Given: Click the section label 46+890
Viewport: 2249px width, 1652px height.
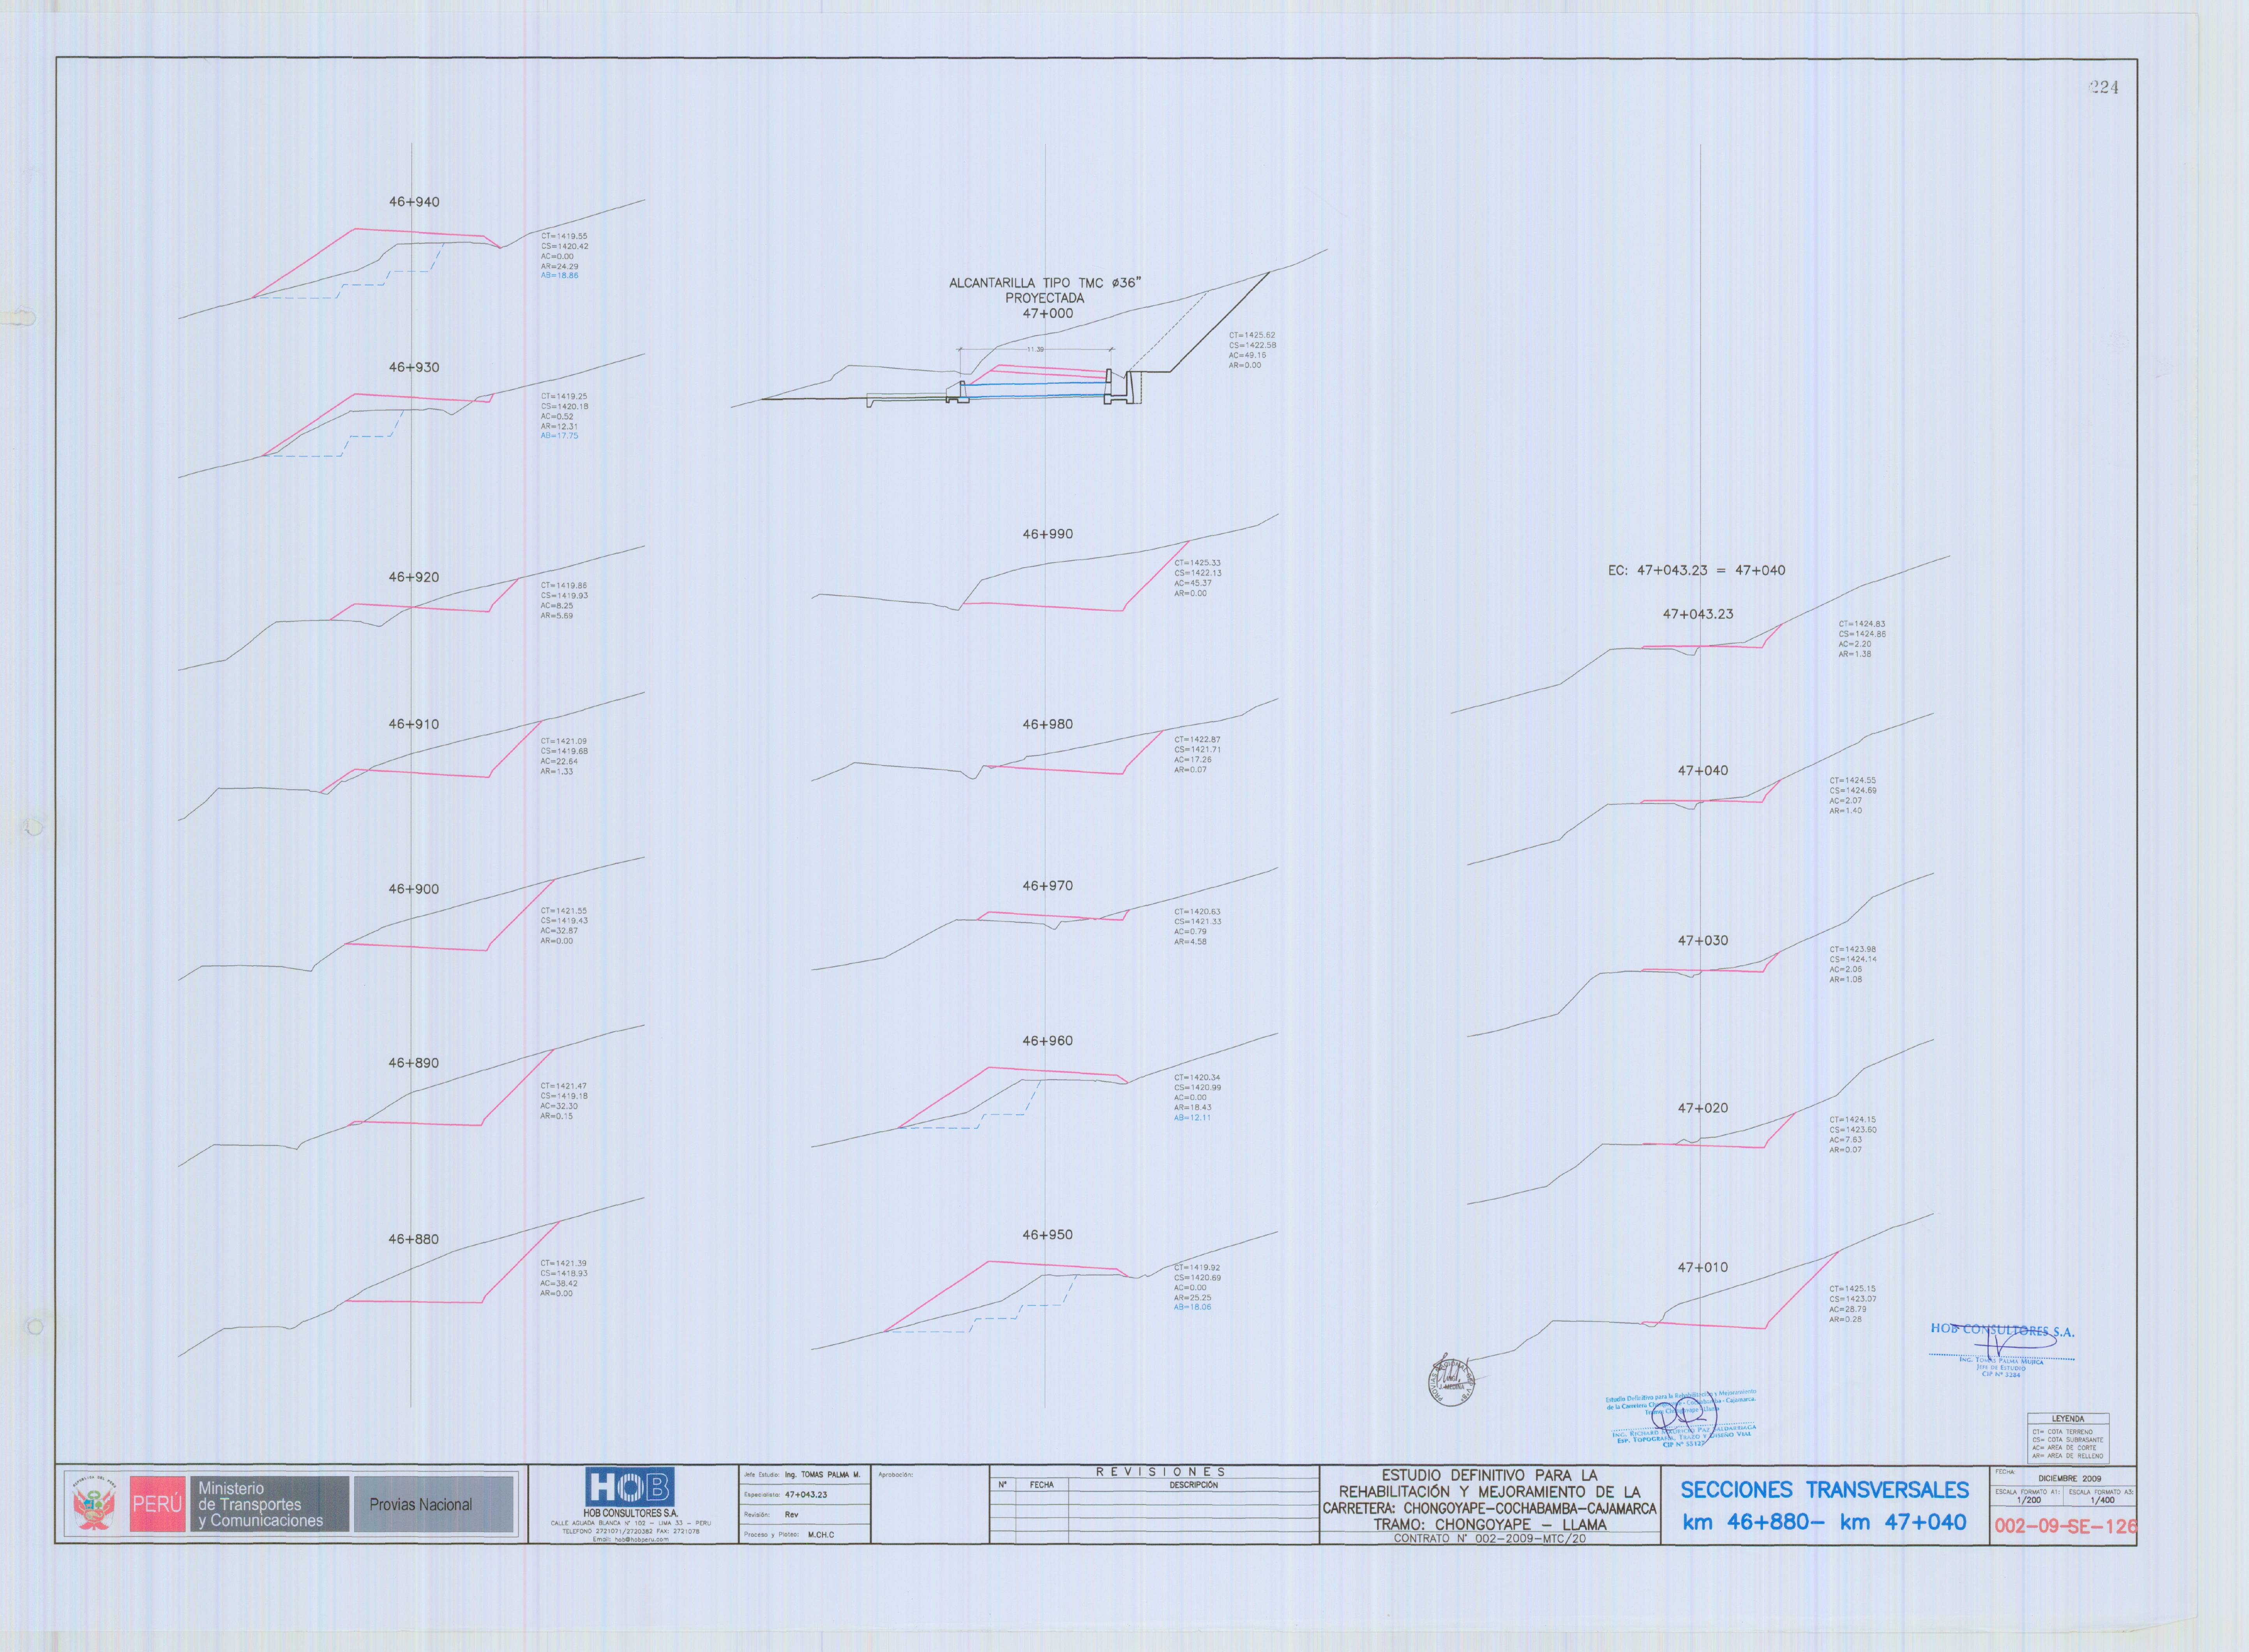Looking at the screenshot, I should point(414,1063).
